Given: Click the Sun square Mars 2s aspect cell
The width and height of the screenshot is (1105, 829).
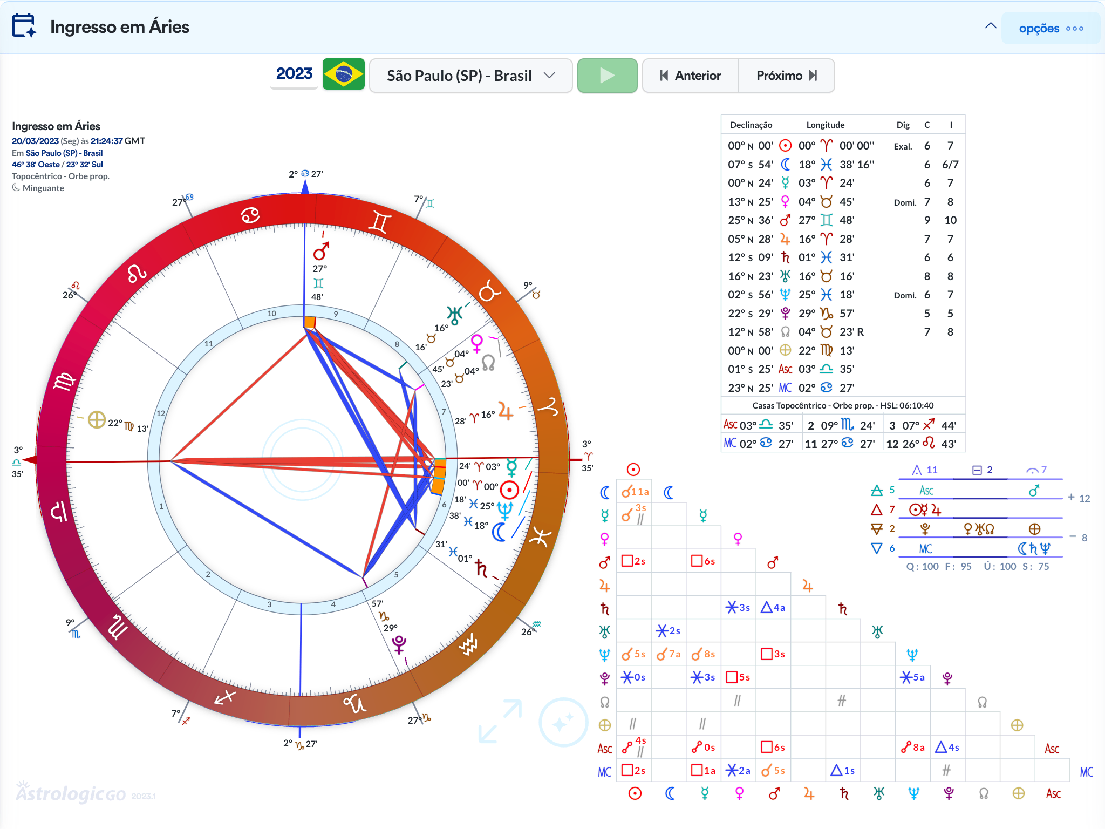Looking at the screenshot, I should click(x=634, y=561).
